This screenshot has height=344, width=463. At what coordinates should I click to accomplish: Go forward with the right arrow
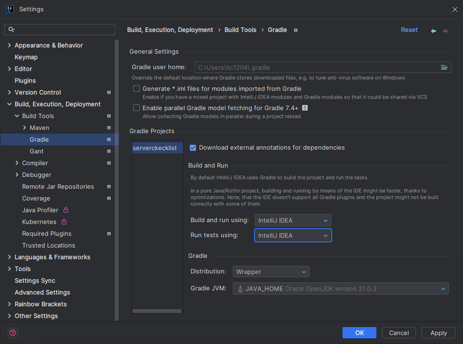(445, 31)
